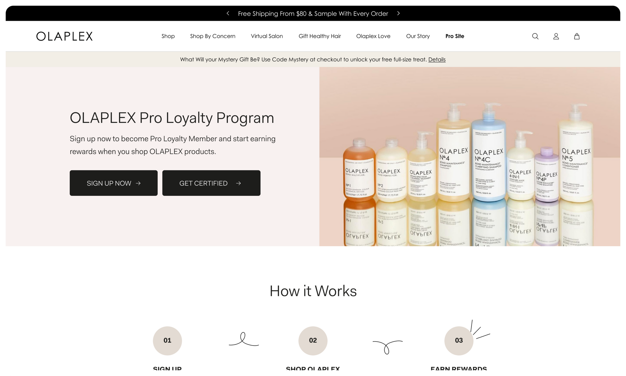Switch to the Pro Site
The width and height of the screenshot is (626, 376).
455,36
